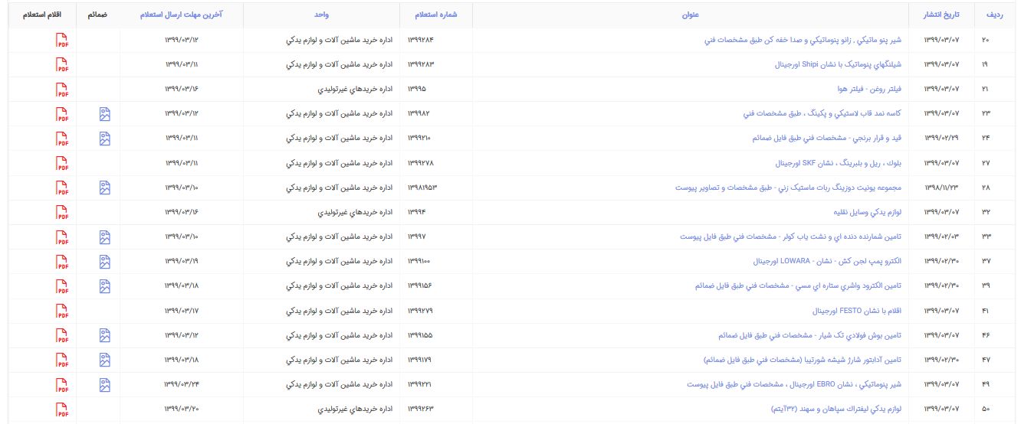View attachment image for LOWARA pump inquiry
Viewport: 1021px width, 424px height.
105,262
